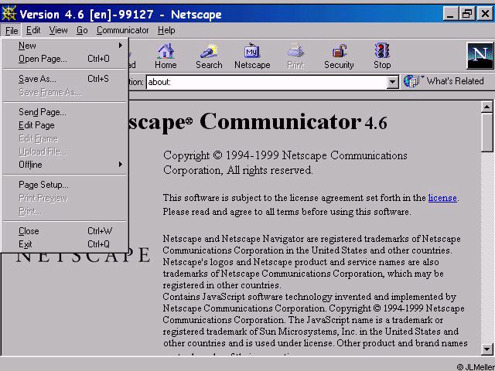
Task: Hit the Stop traffic-light icon
Action: 382,51
